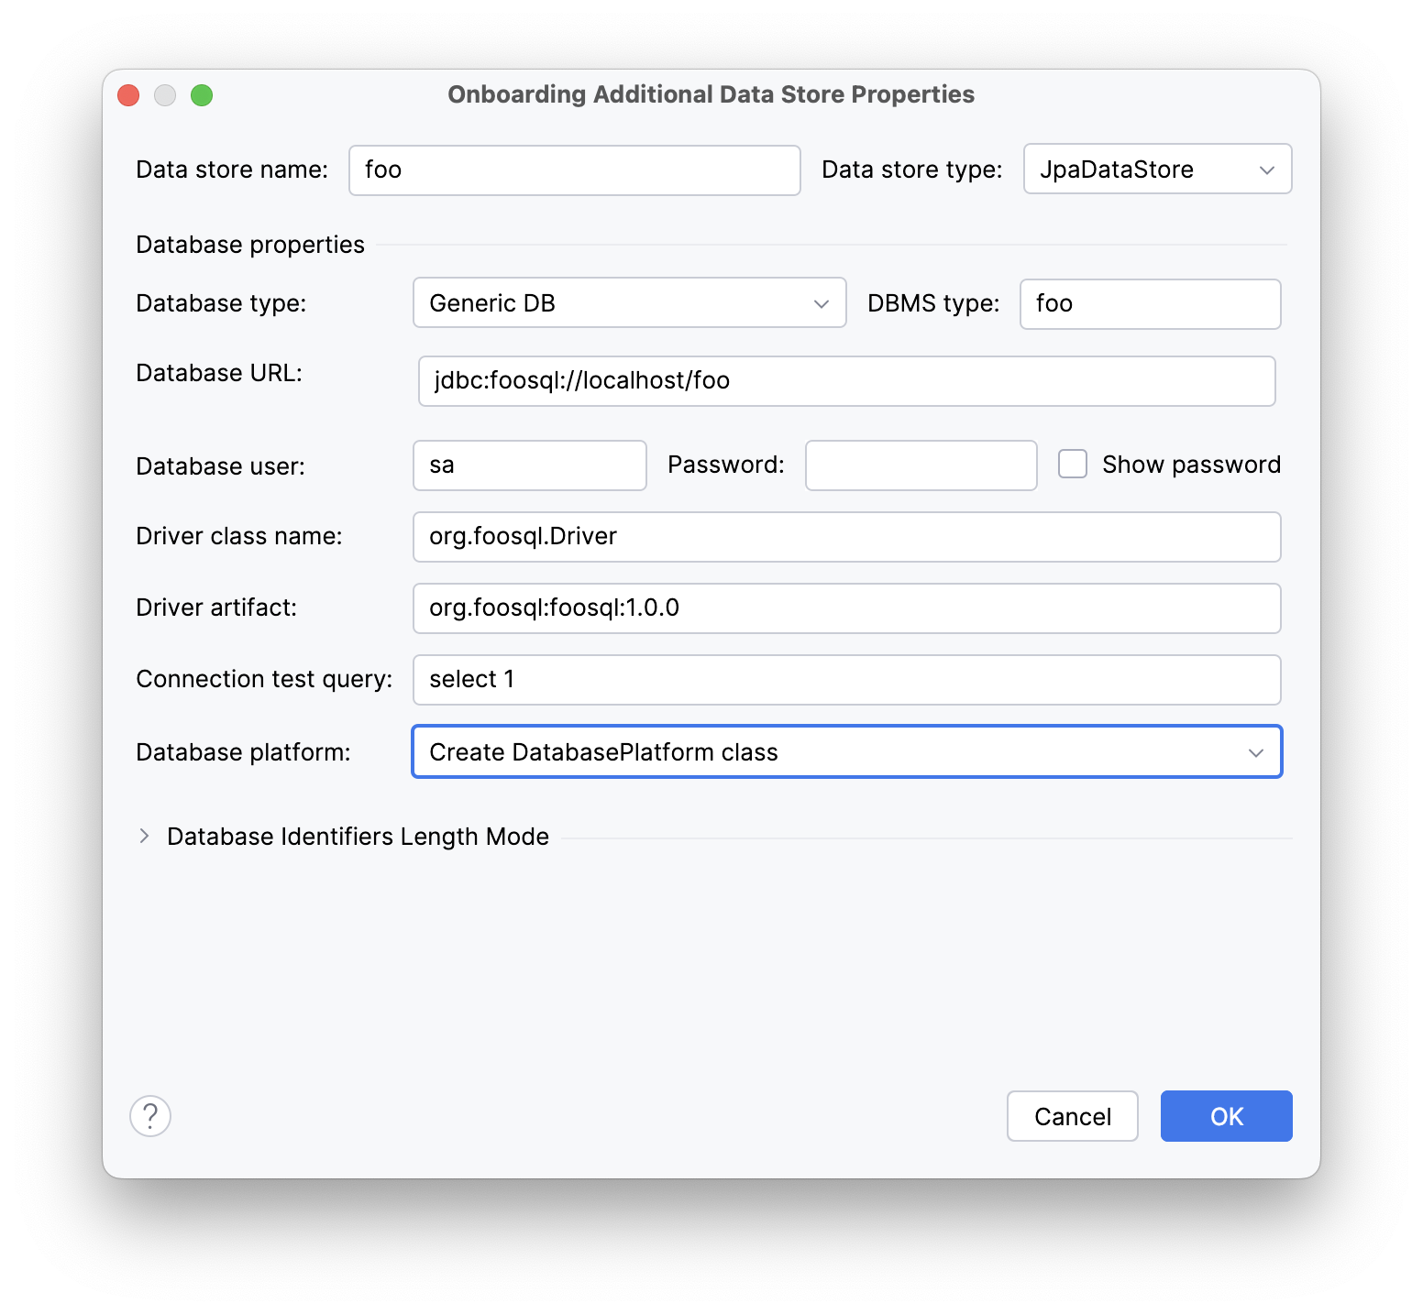Select the Driver class name field
The height and width of the screenshot is (1314, 1423).
tap(845, 537)
